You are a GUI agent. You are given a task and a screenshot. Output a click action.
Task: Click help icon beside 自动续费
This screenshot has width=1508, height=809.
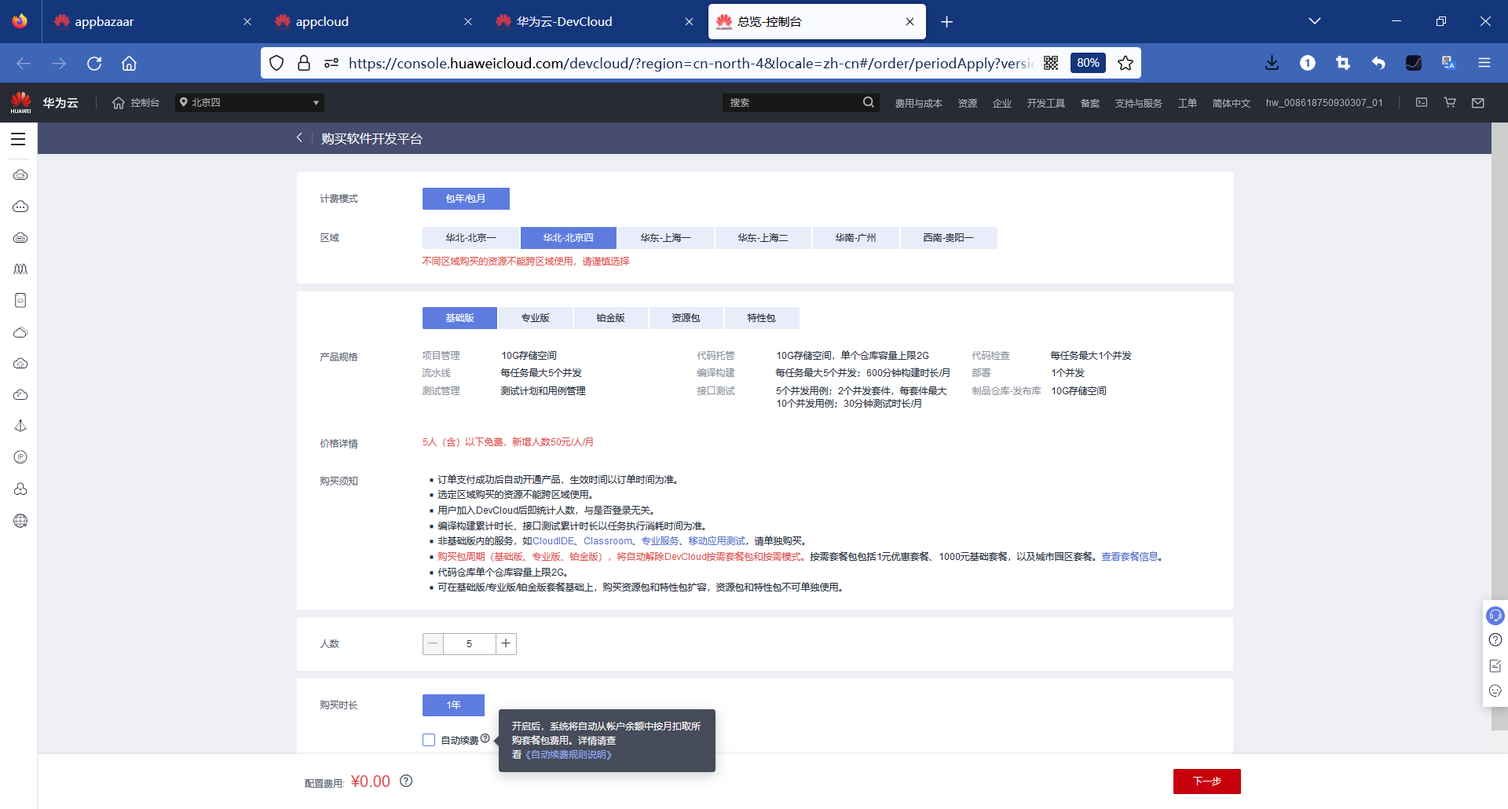(485, 738)
